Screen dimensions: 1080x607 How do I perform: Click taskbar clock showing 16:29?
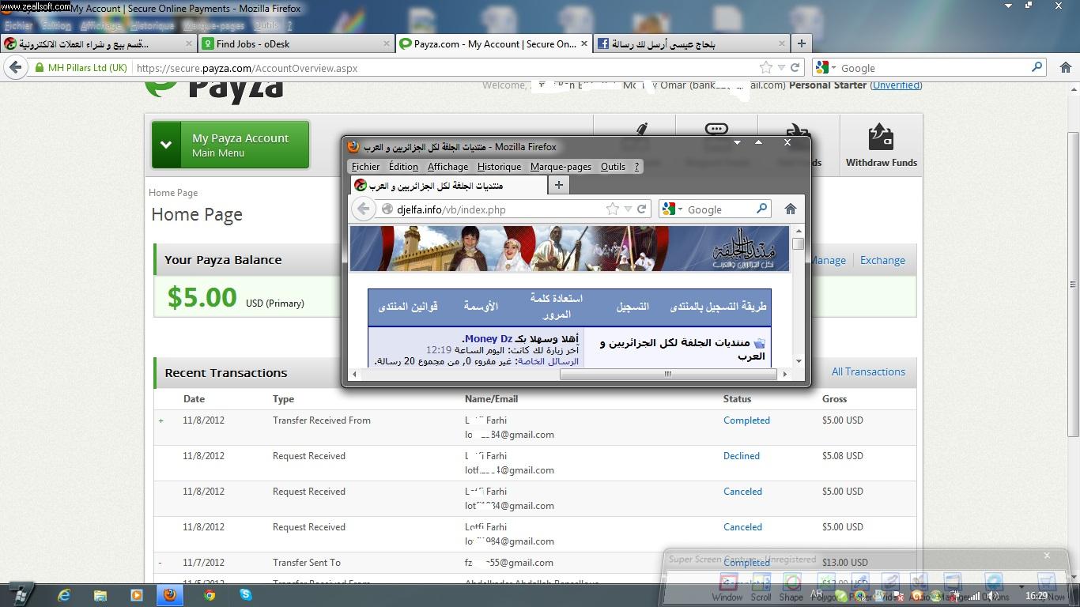pyautogui.click(x=1036, y=595)
